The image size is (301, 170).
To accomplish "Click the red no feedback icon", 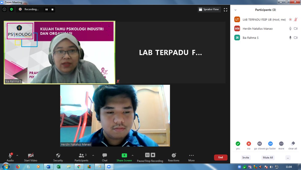I will tap(249, 144).
